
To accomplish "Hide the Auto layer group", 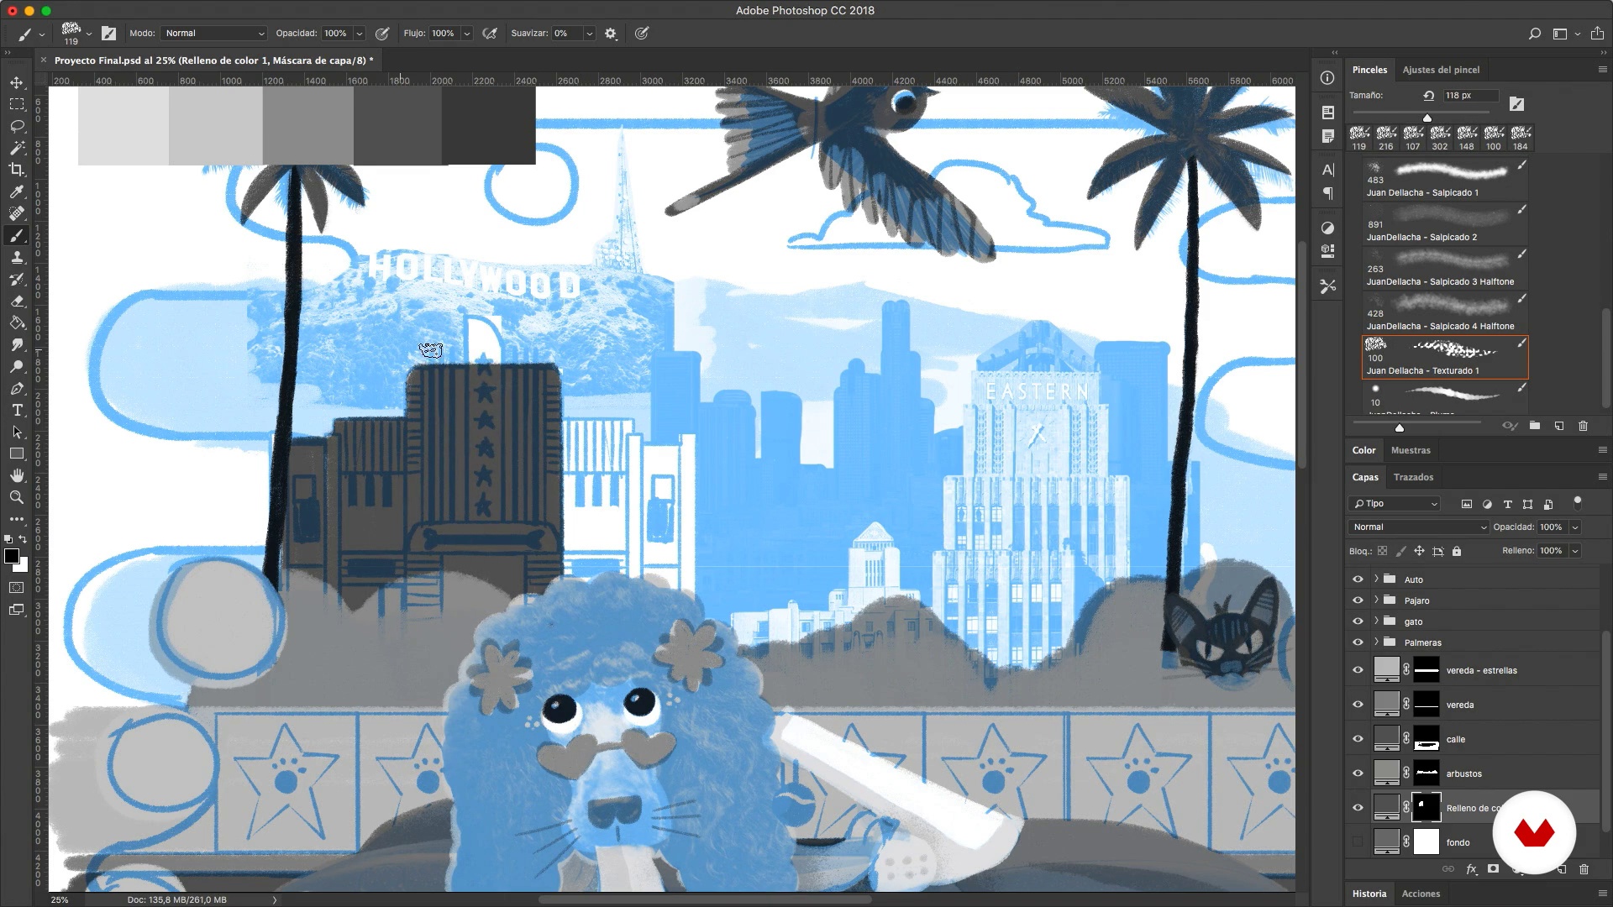I will (x=1358, y=579).
